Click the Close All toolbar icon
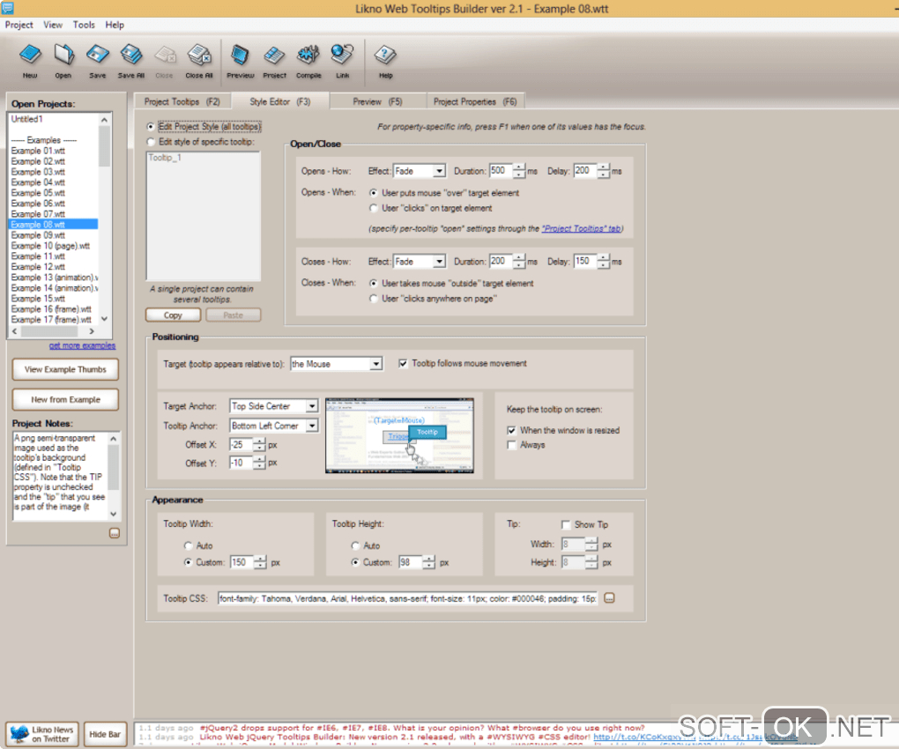Viewport: 899px width, 749px height. (199, 60)
